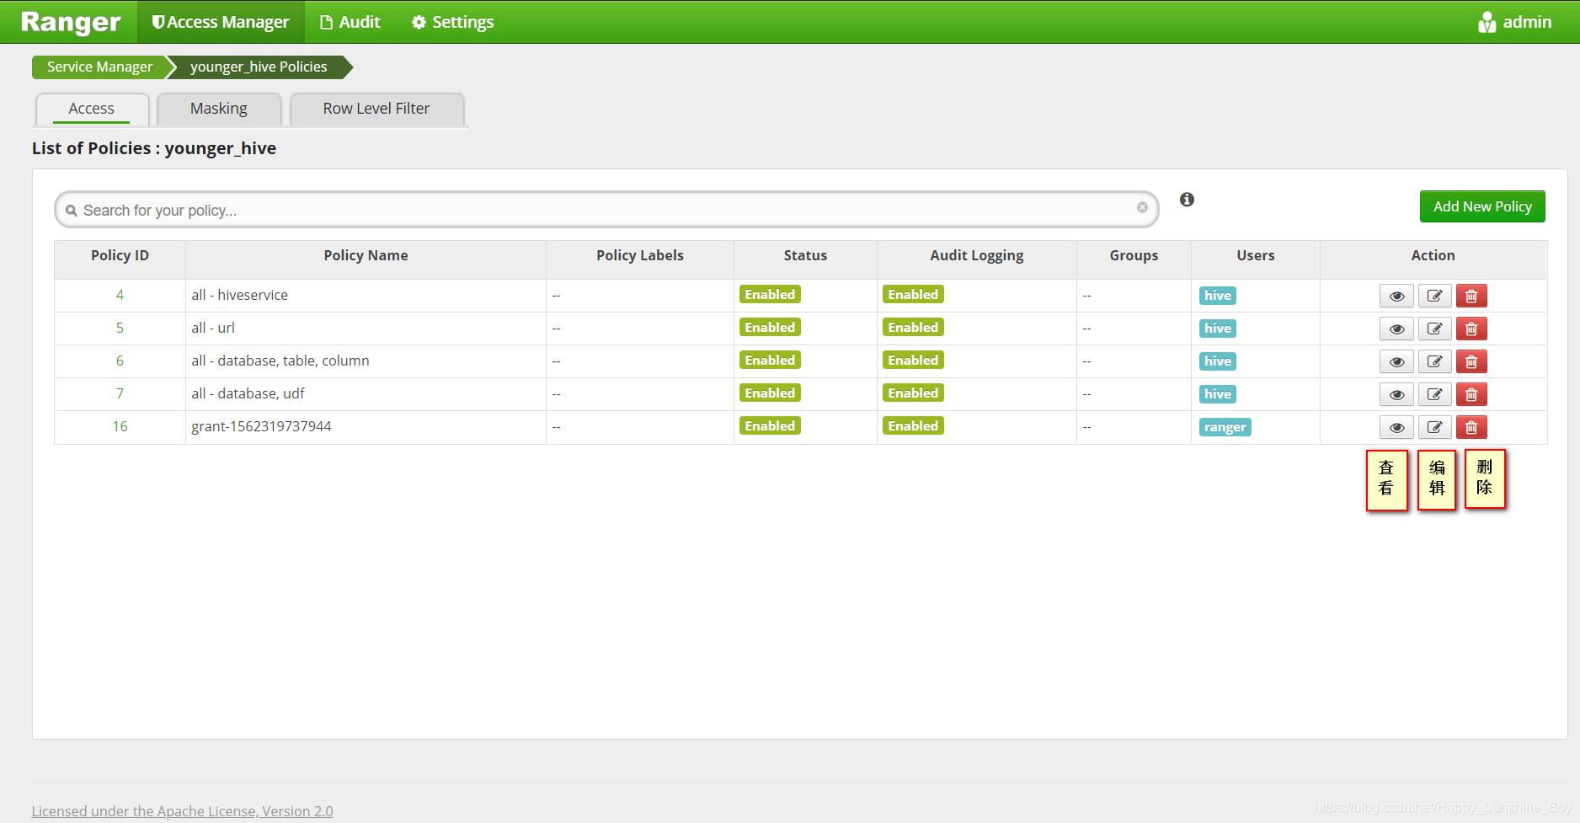The image size is (1580, 823).
Task: Open the Audit menu
Action: tap(350, 22)
